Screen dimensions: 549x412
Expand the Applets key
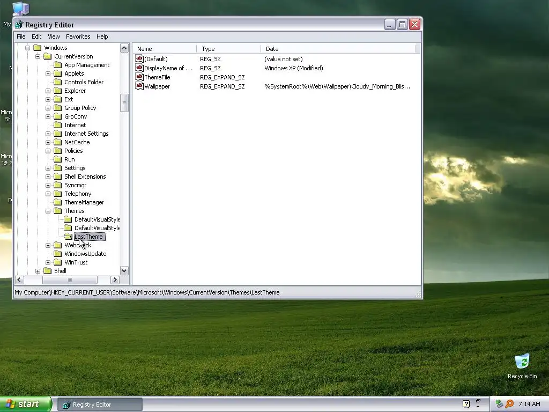pos(48,73)
